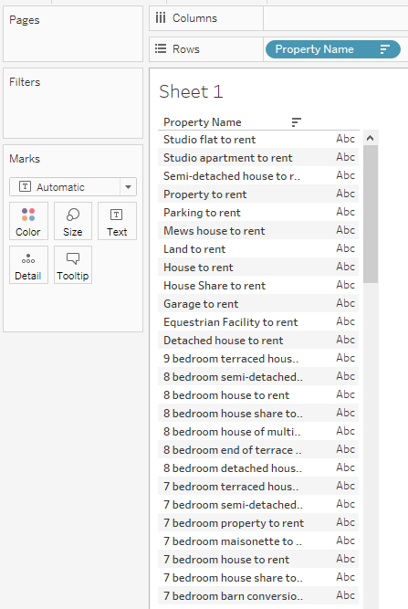Click the Sheet 1 title
Viewport: 408px width, 609px height.
pyautogui.click(x=191, y=92)
